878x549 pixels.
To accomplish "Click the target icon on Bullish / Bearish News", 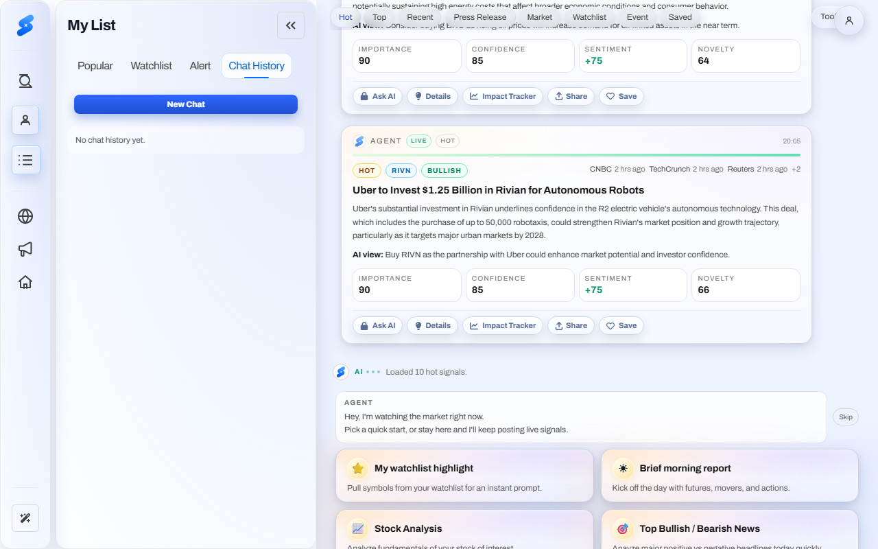I will point(623,529).
